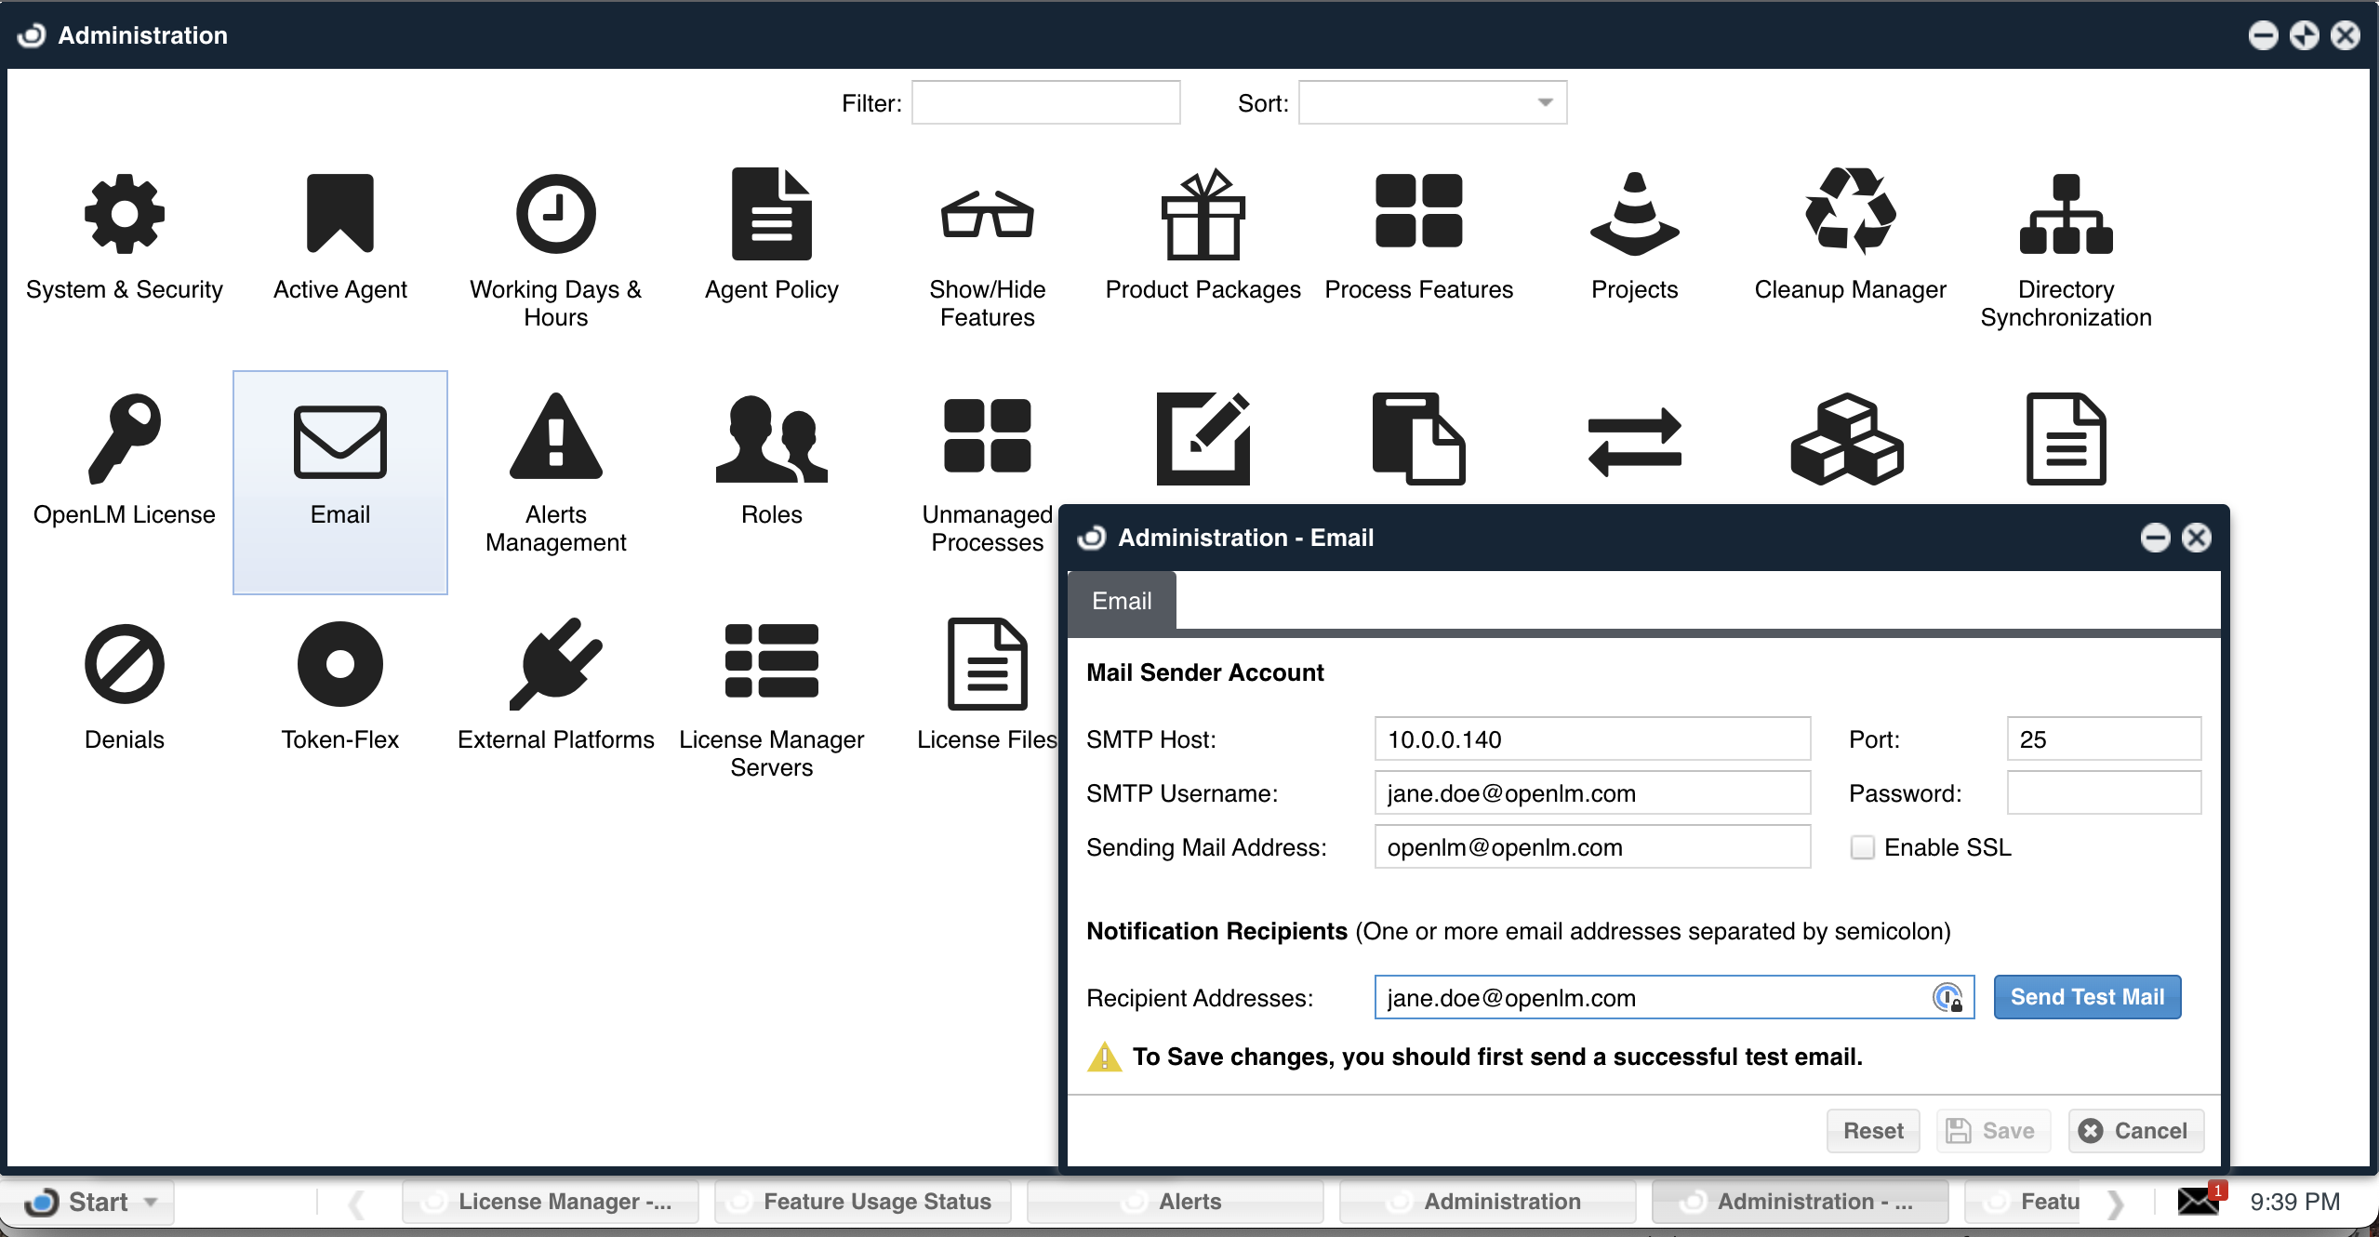Image resolution: width=2379 pixels, height=1237 pixels.
Task: Click the SMTP Host input field
Action: click(1591, 739)
